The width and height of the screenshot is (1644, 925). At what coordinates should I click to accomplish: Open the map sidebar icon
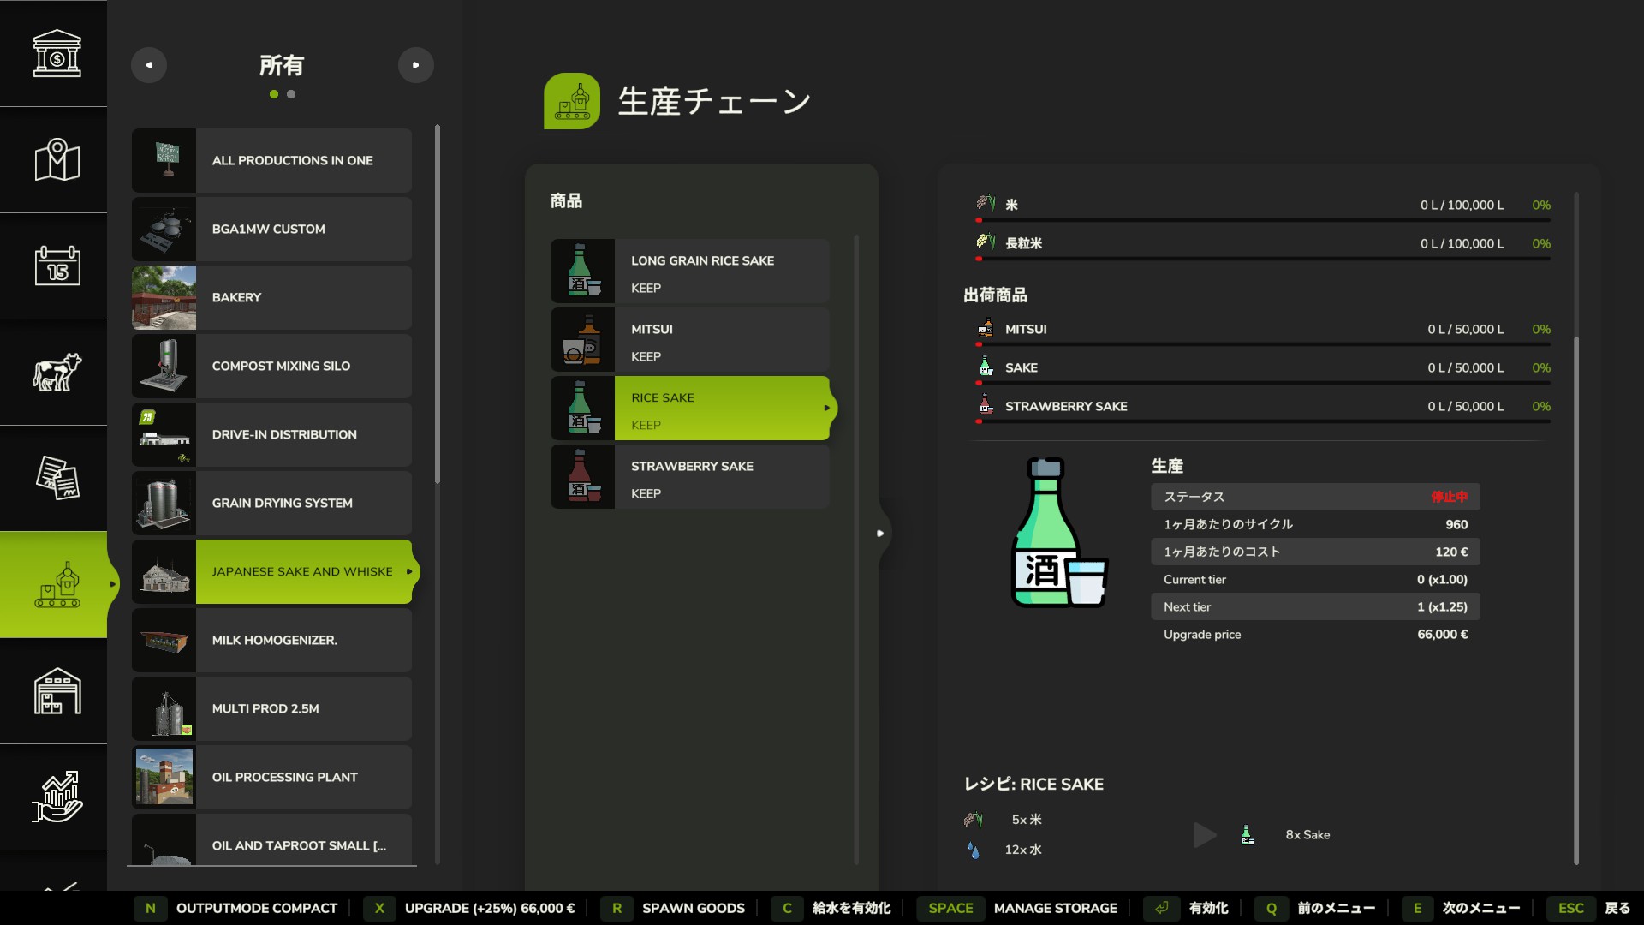[x=57, y=159]
